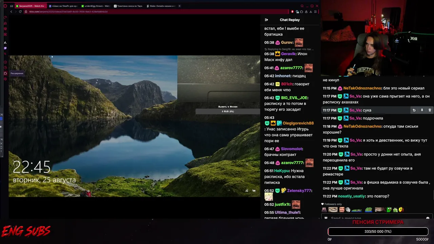Switch to the «Шанс на 10ккР» tab

63,6
